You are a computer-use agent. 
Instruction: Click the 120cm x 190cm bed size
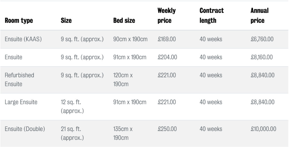[x=123, y=80]
